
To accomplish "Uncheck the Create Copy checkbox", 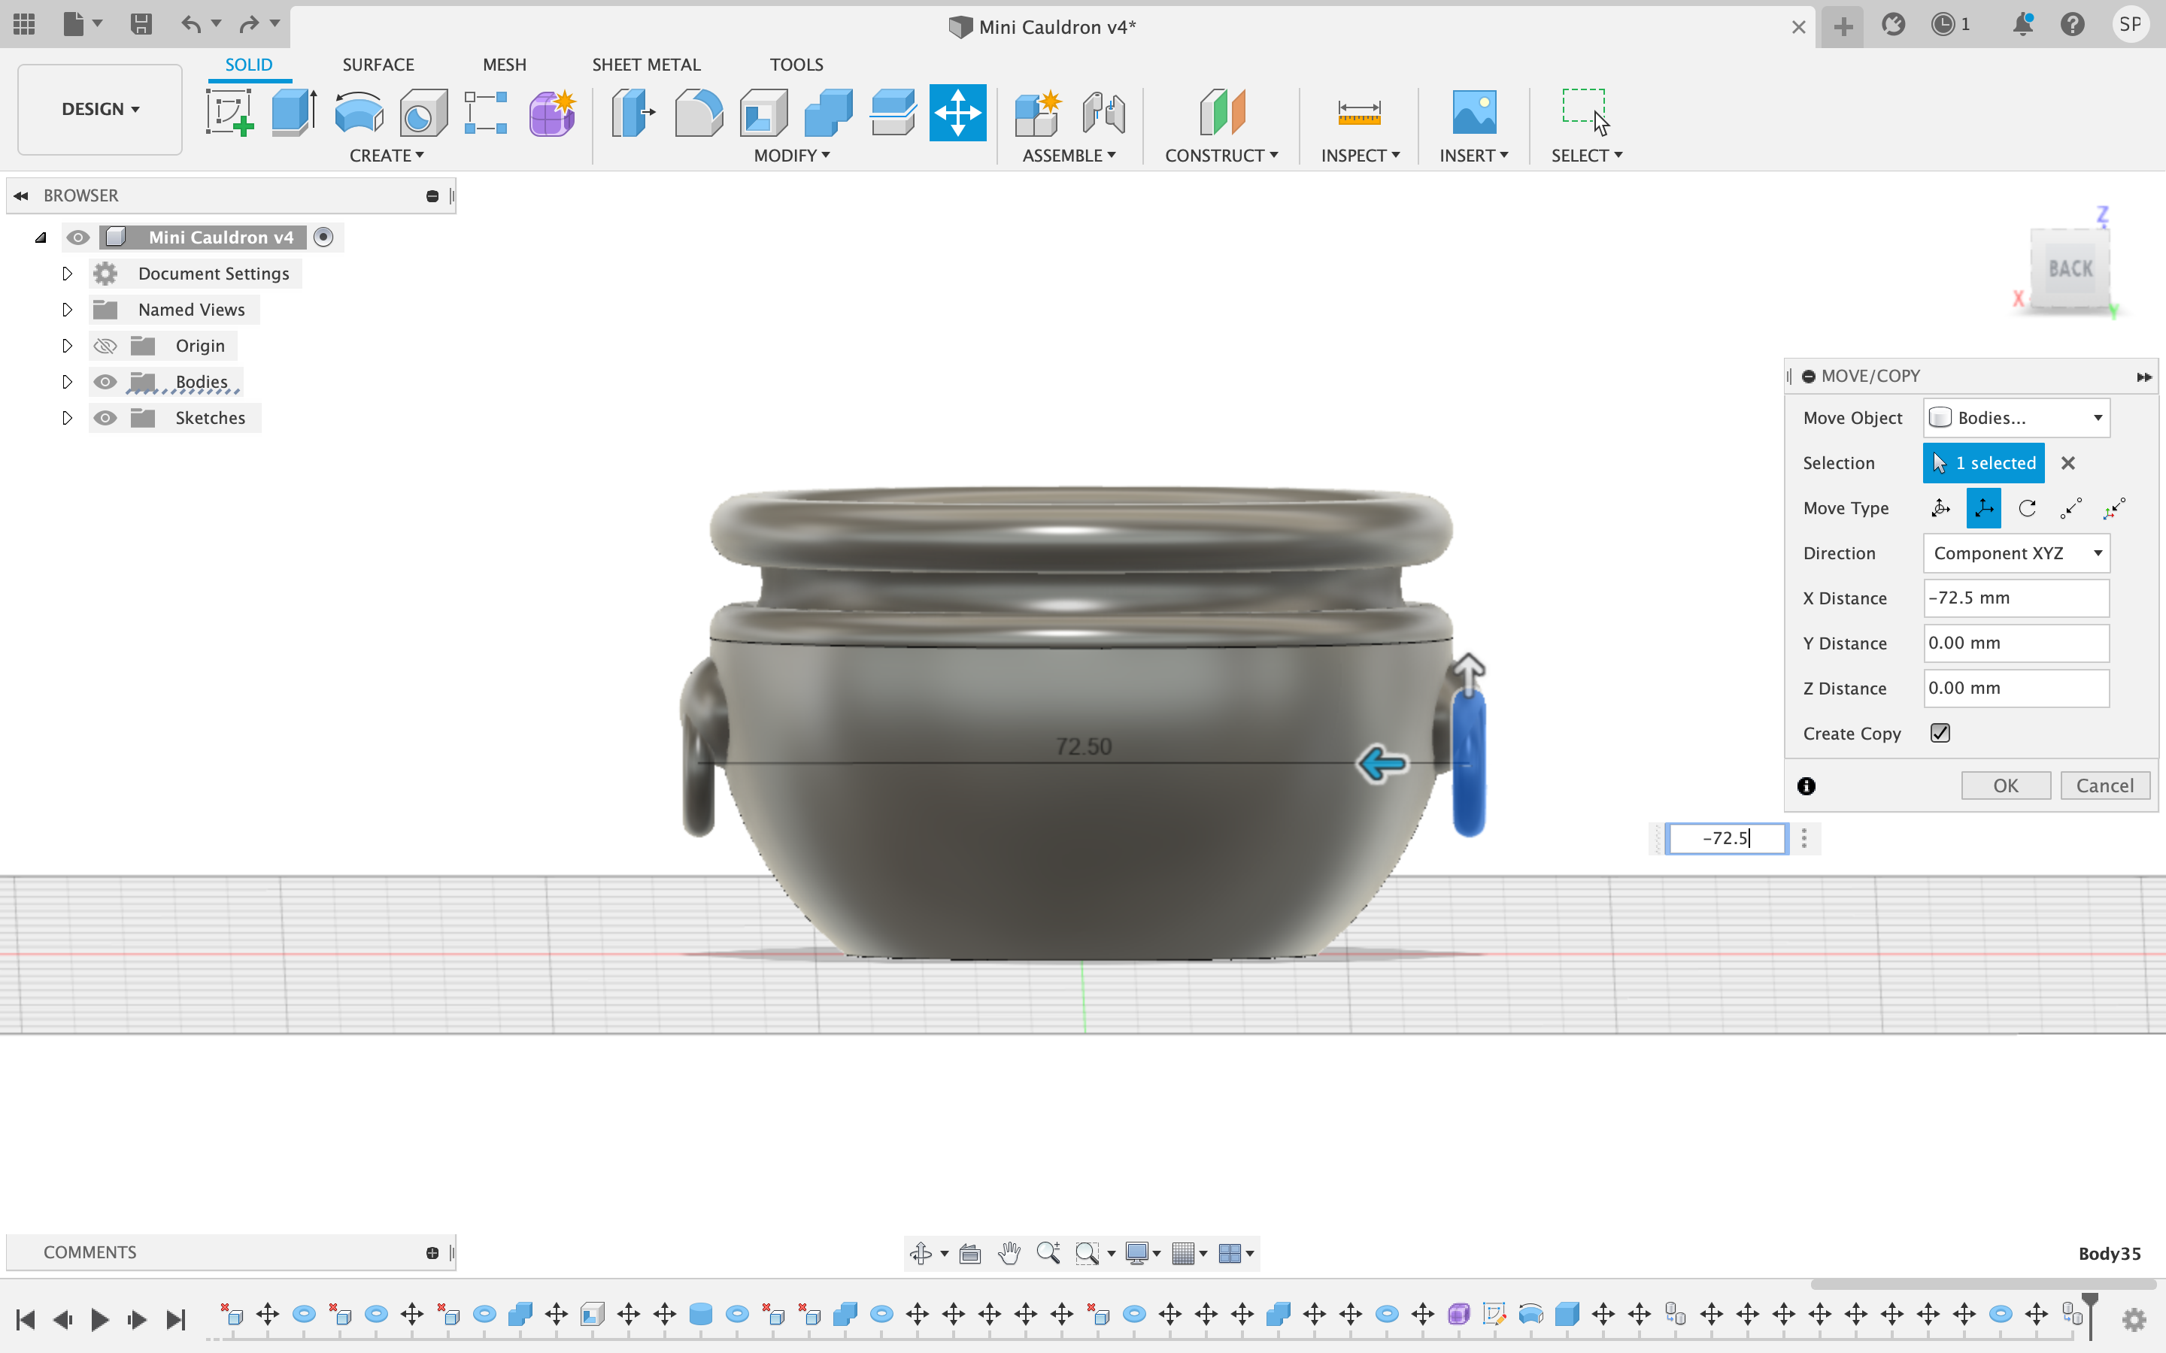I will [x=1940, y=733].
